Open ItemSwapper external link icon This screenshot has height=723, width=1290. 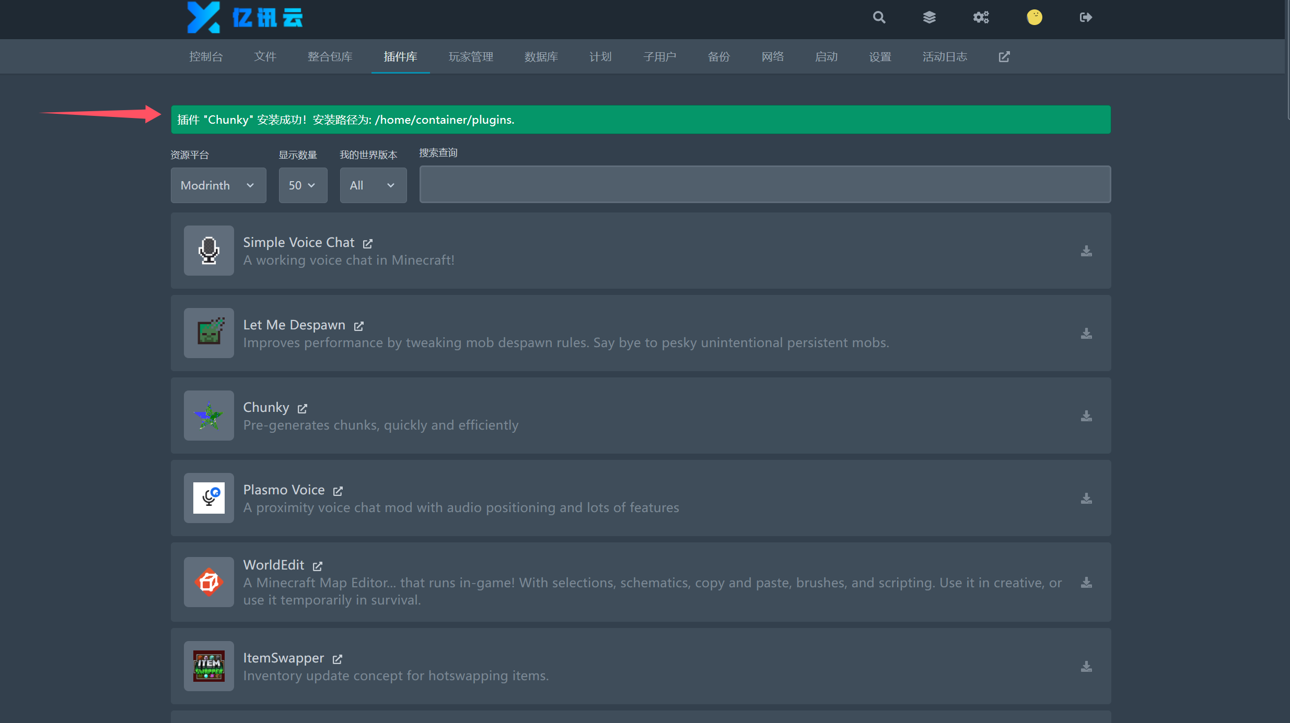(338, 659)
